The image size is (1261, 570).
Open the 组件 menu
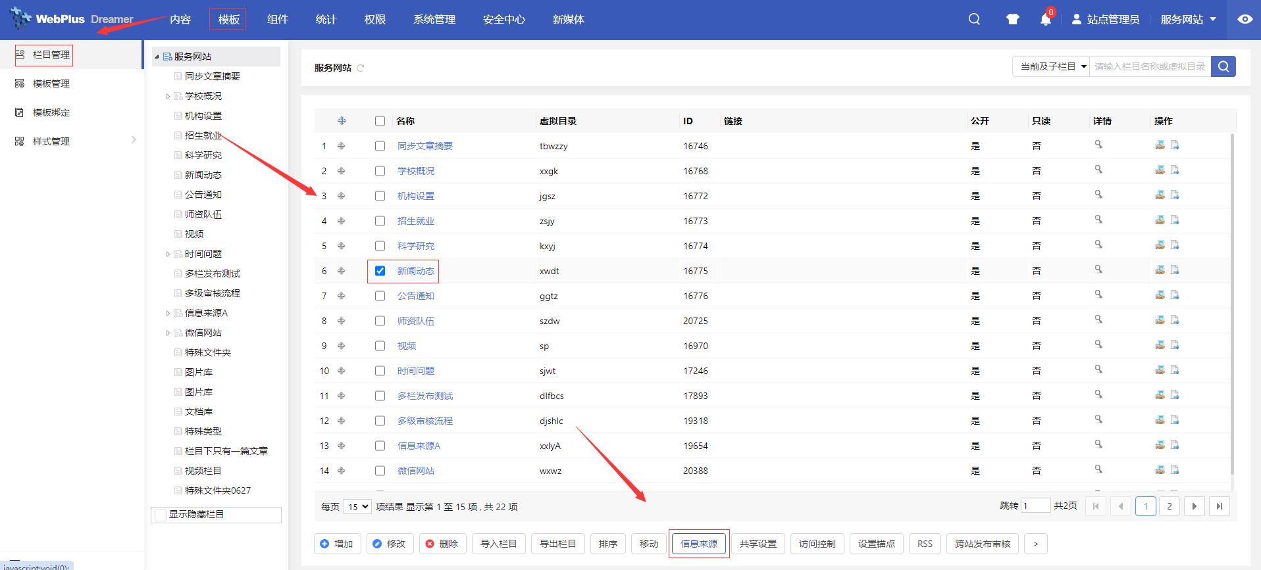click(277, 19)
